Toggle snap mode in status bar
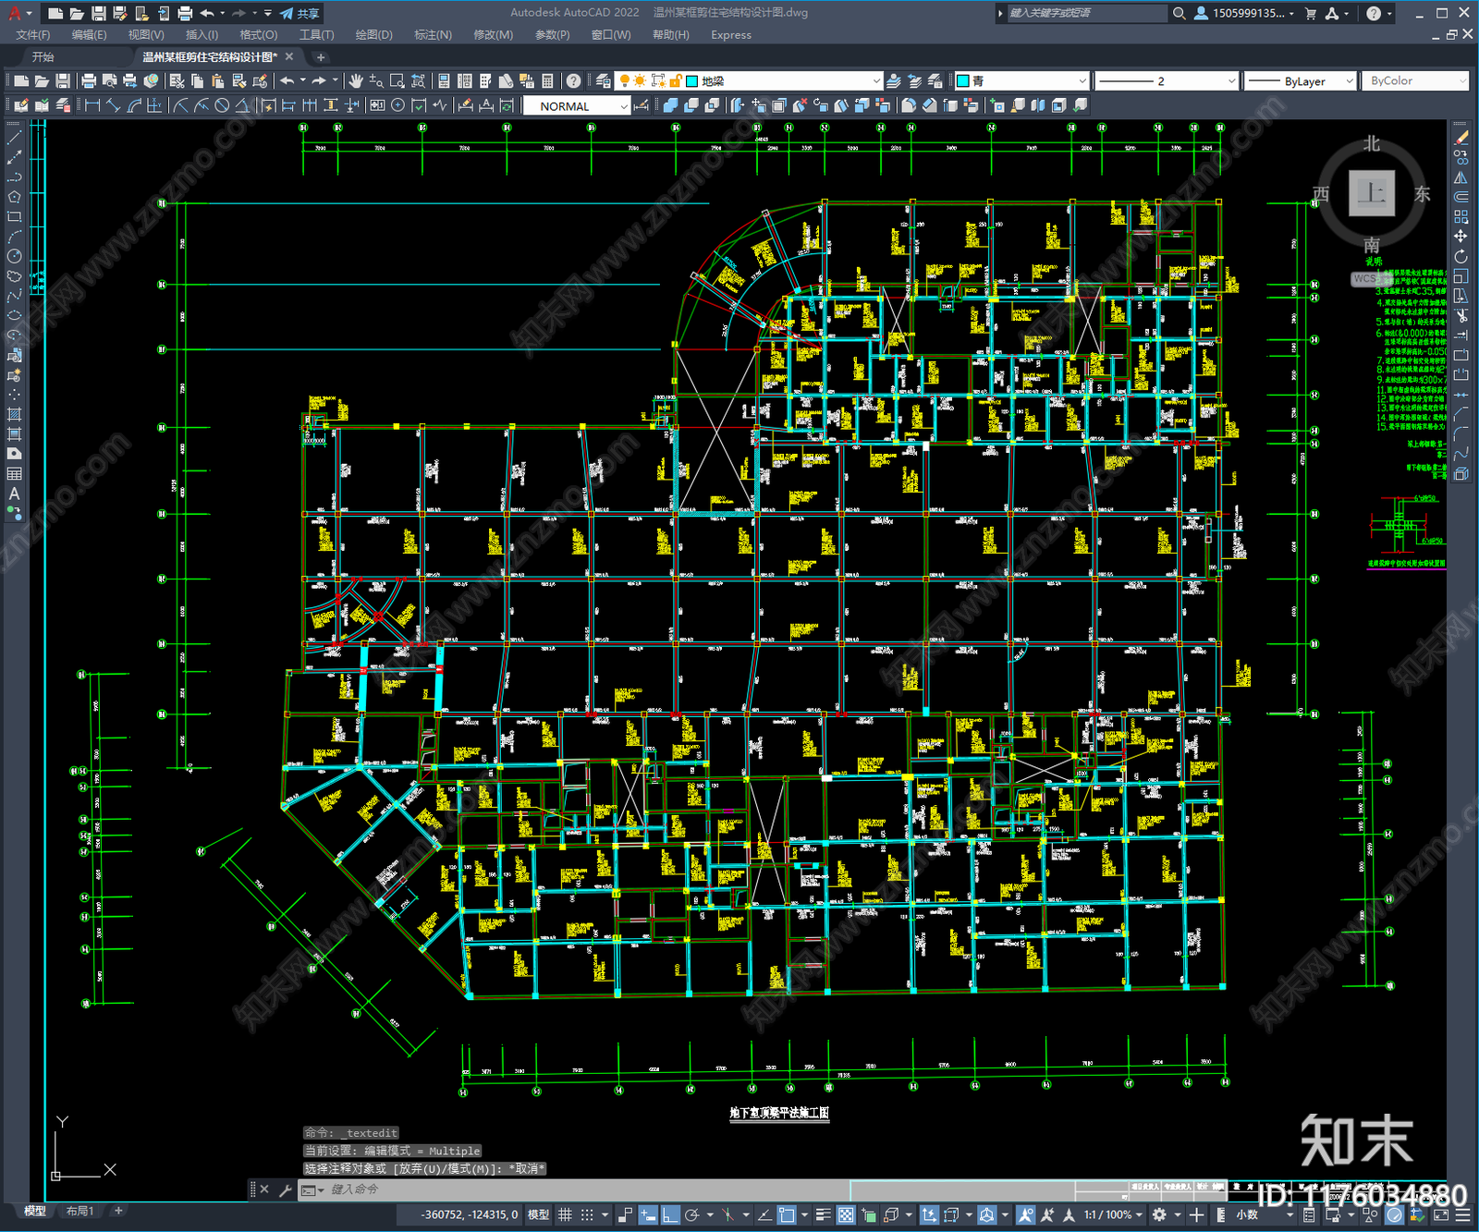The height and width of the screenshot is (1232, 1479). click(x=587, y=1214)
